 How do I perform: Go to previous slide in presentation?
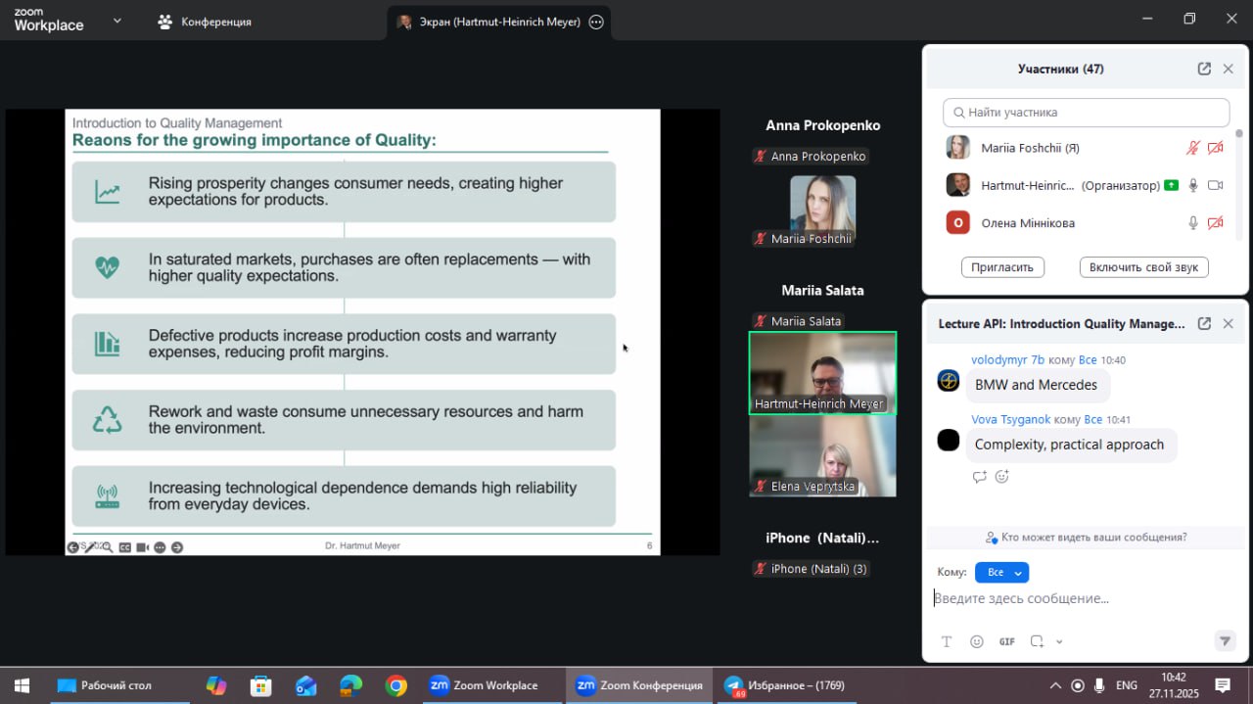72,547
